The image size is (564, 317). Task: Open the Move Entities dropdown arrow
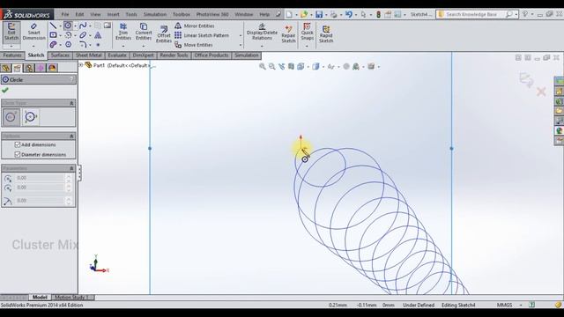(x=241, y=45)
